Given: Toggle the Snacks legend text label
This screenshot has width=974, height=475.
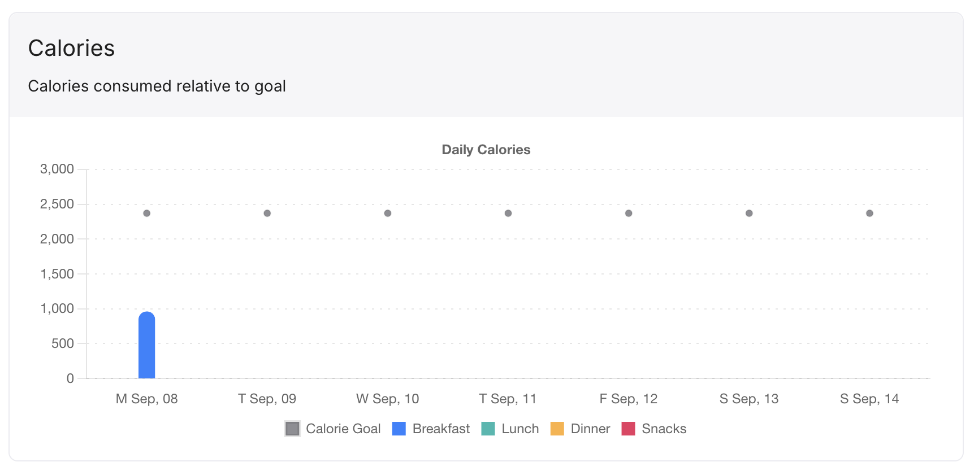Looking at the screenshot, I should [664, 429].
